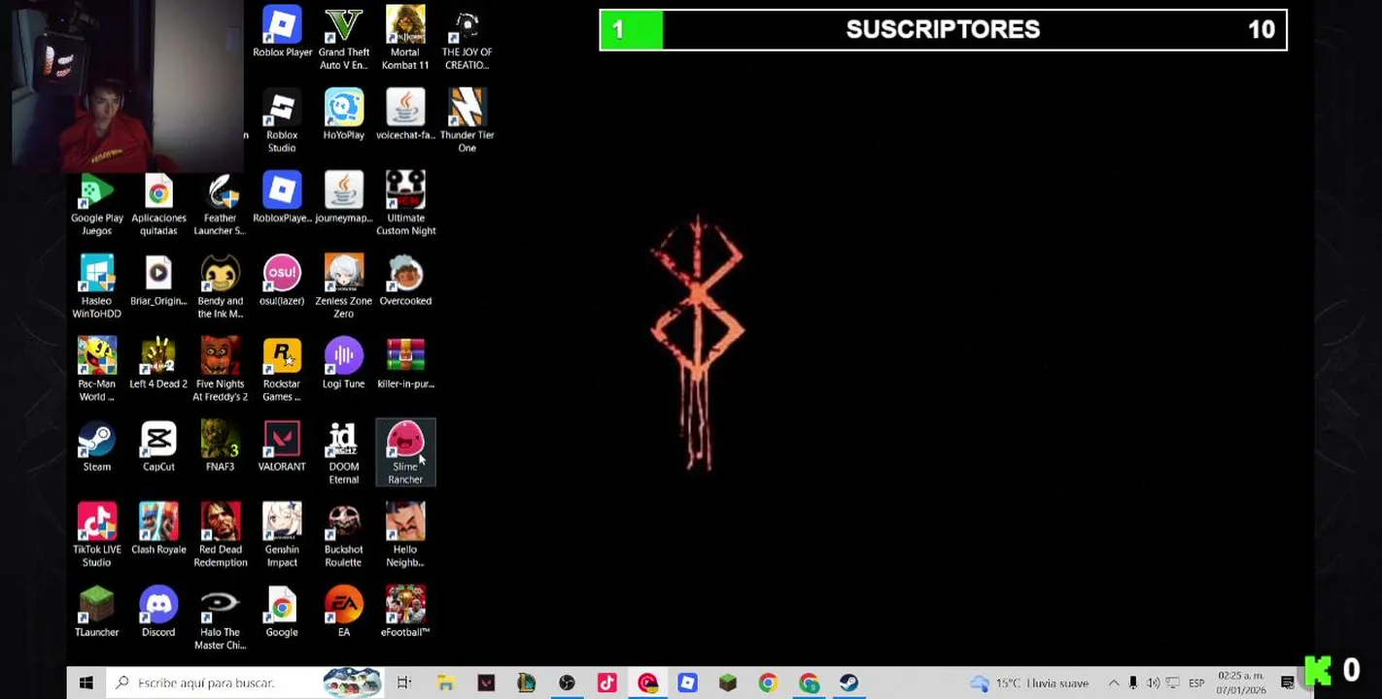1382x699 pixels.
Task: Launch the CapCut desktop icon
Action: coord(158,447)
